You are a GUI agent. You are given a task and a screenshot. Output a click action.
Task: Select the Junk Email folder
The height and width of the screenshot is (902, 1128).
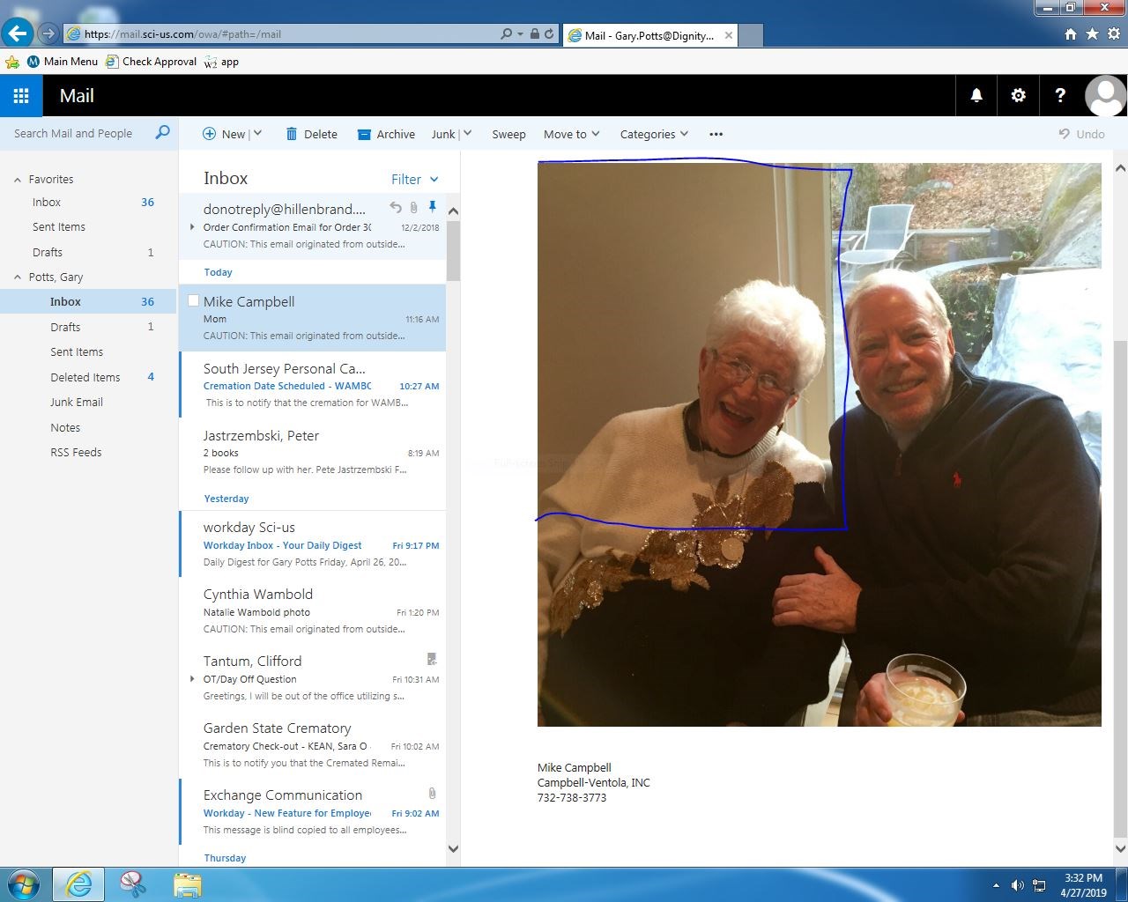tap(77, 403)
